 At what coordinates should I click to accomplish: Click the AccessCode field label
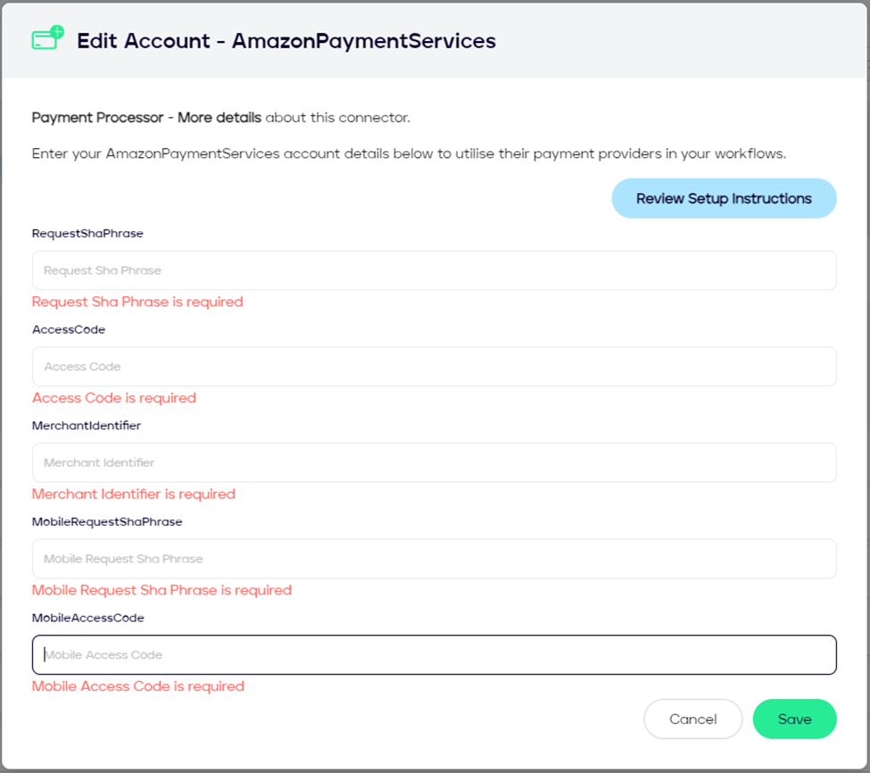coord(69,329)
